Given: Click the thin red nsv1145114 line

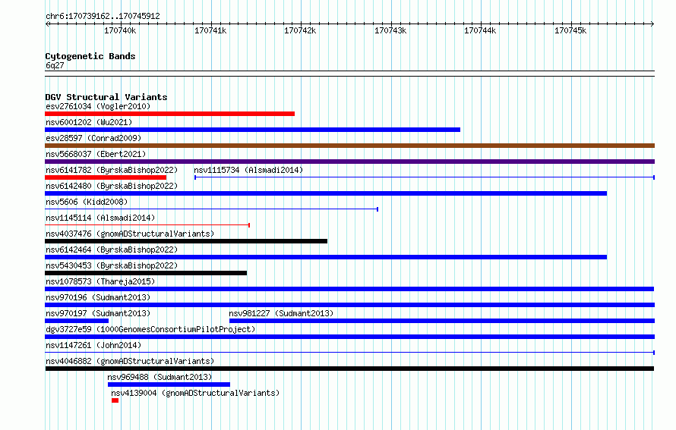Looking at the screenshot, I should 147,225.
